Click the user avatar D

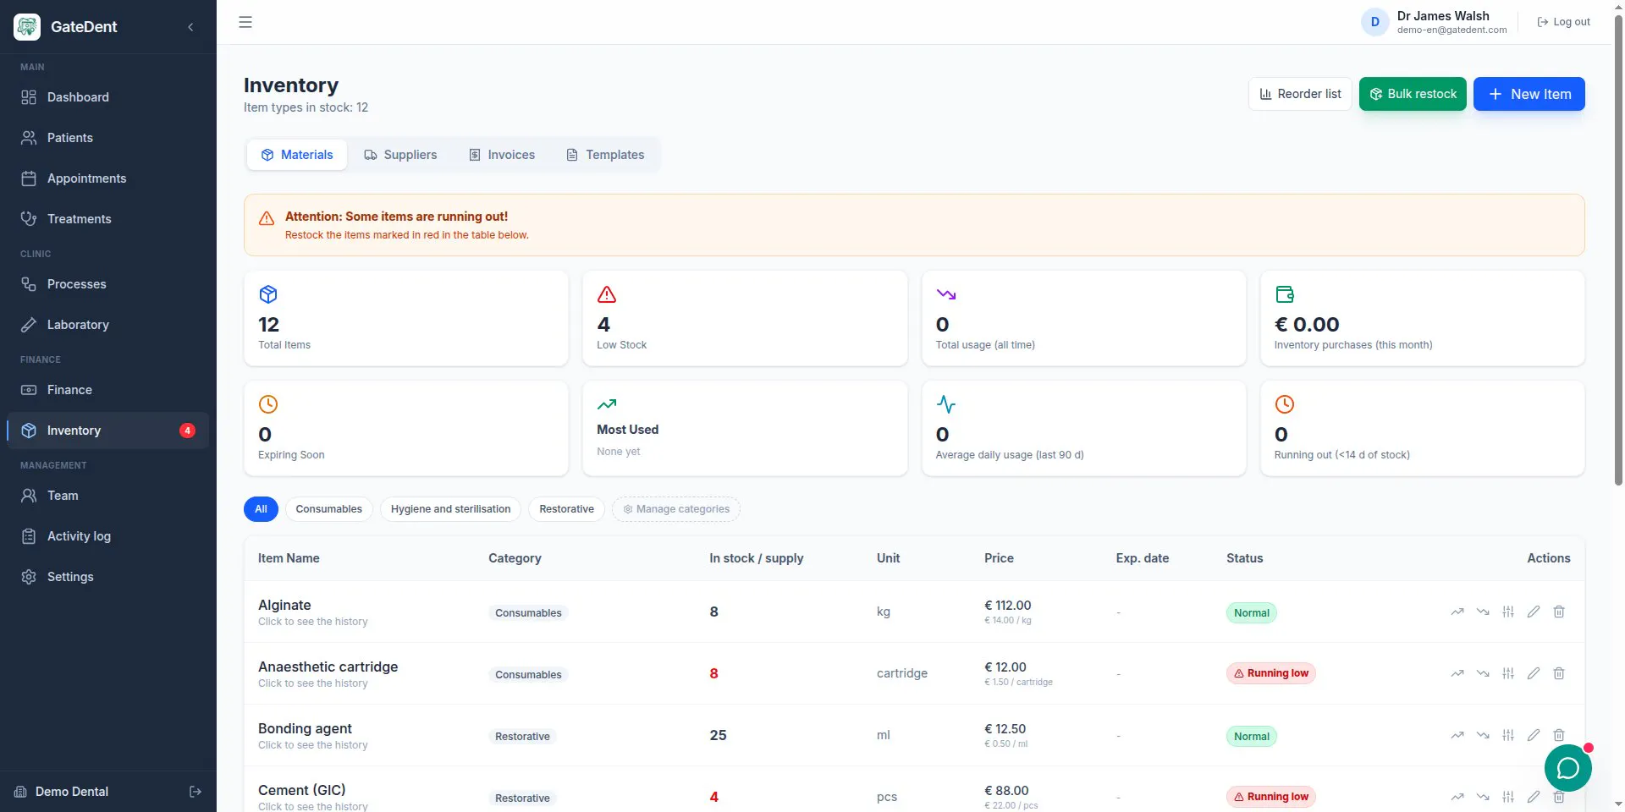[1374, 22]
